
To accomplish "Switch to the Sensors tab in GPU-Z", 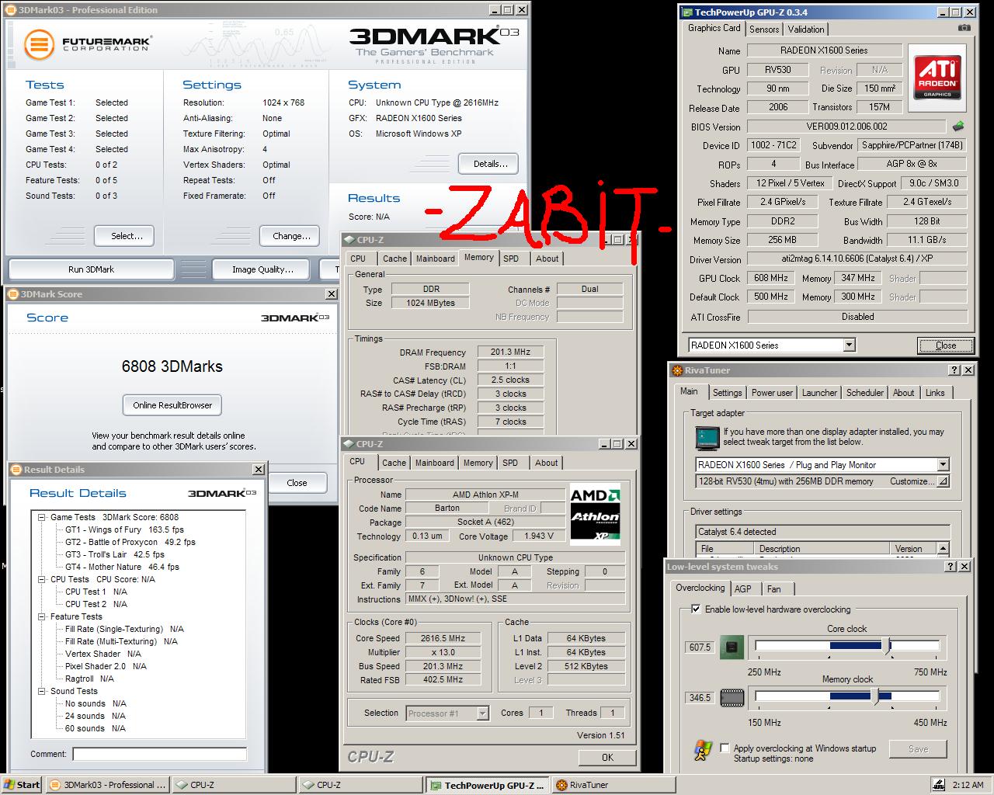I will tap(764, 30).
